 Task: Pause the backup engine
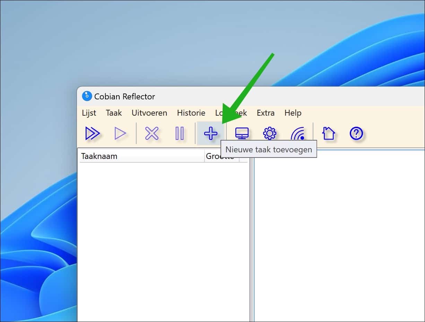180,133
